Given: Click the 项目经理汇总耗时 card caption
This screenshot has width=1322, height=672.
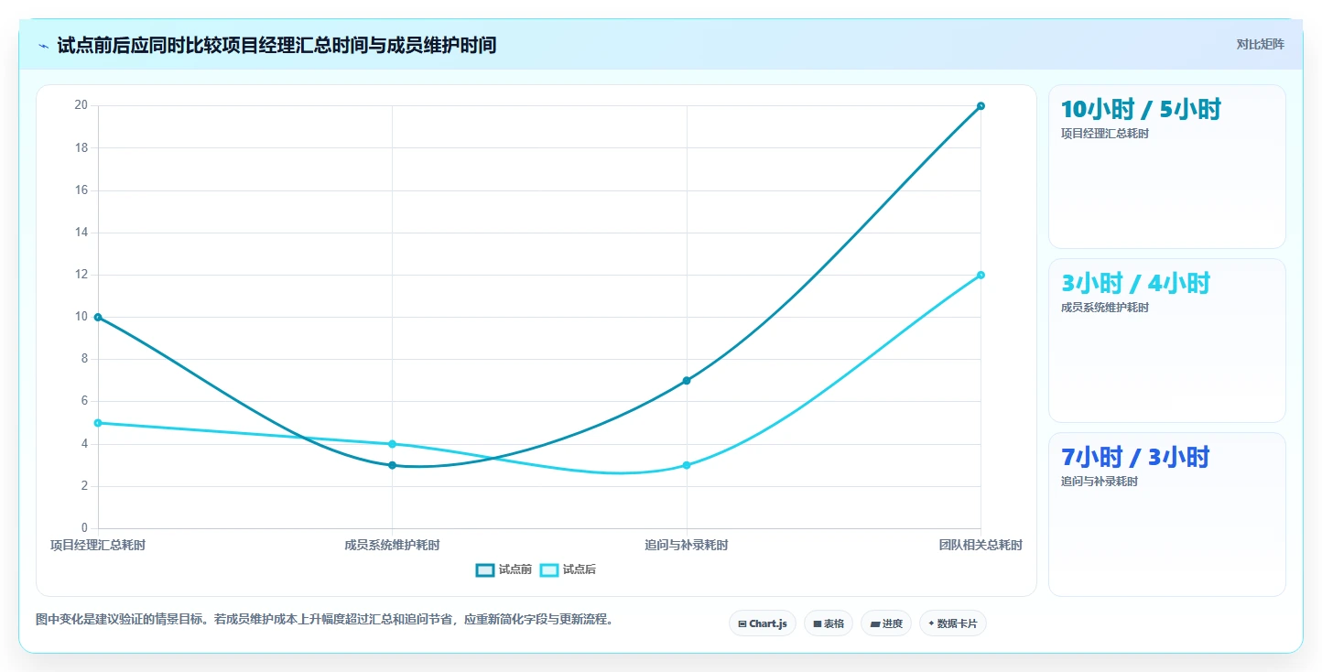Looking at the screenshot, I should pyautogui.click(x=1105, y=134).
